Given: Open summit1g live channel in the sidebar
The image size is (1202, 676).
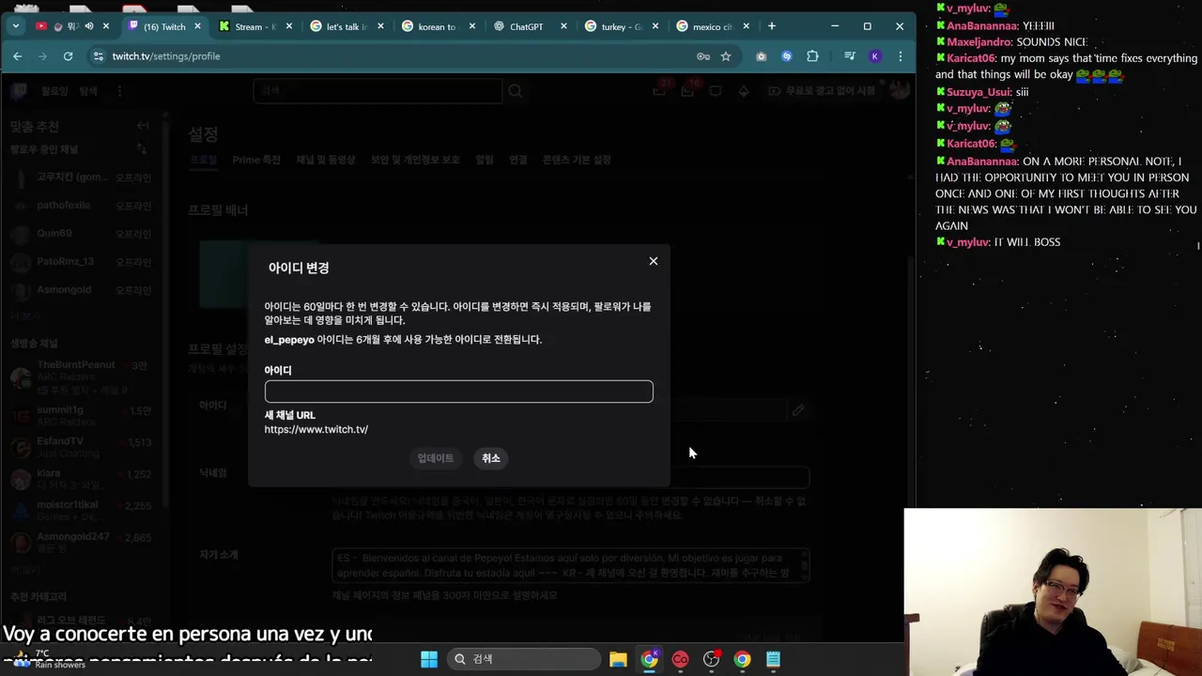Looking at the screenshot, I should pos(83,416).
